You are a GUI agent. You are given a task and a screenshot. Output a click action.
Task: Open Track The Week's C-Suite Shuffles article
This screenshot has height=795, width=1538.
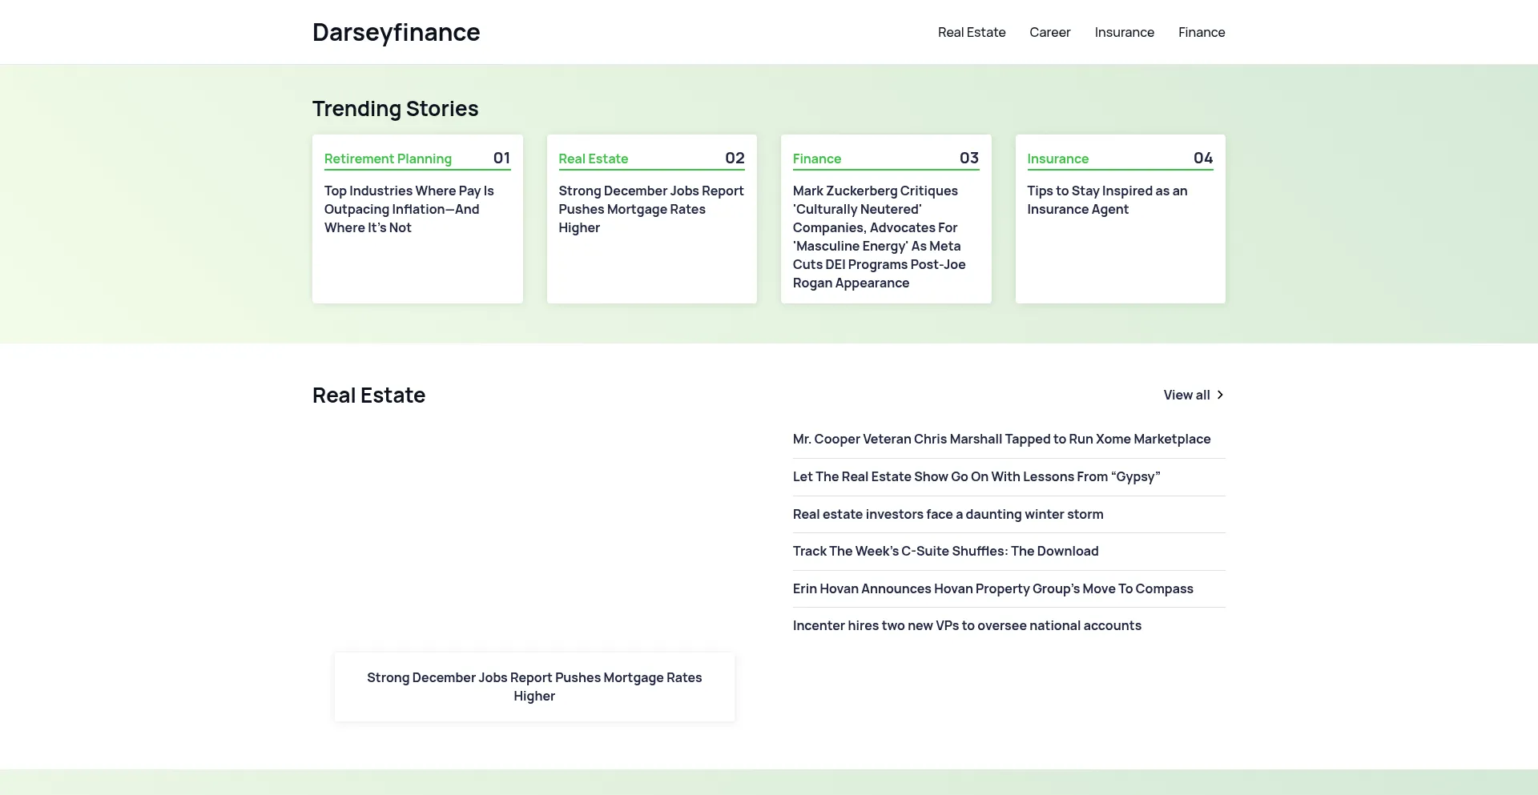[945, 551]
